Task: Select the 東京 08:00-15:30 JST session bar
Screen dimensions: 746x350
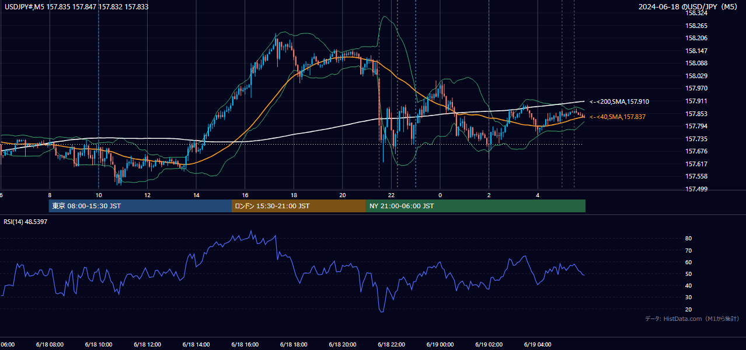Action: click(x=140, y=206)
